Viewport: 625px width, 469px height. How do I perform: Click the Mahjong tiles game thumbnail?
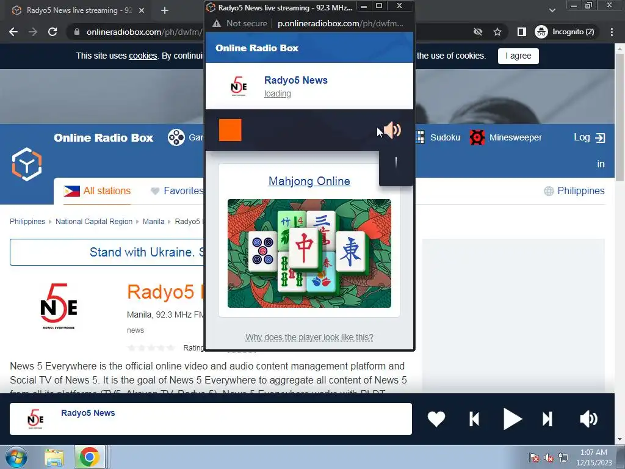pos(309,253)
